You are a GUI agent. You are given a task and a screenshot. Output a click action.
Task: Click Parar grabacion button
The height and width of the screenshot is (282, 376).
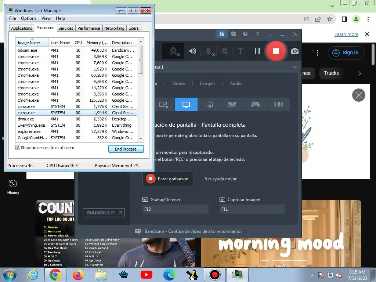[x=168, y=179]
